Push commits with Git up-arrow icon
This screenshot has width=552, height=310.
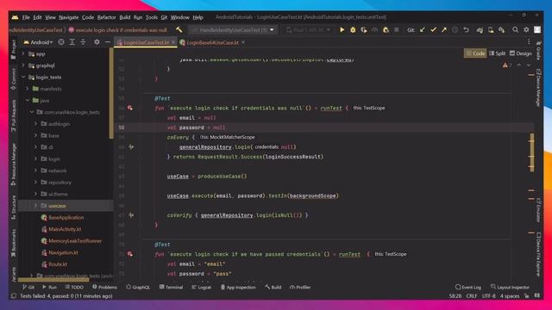pos(444,30)
